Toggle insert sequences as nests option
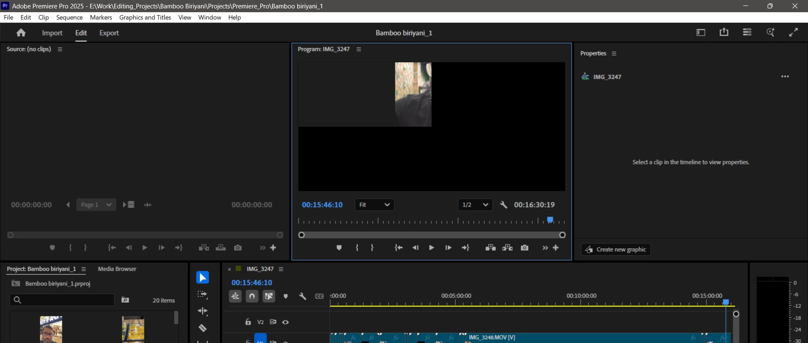 pos(235,296)
